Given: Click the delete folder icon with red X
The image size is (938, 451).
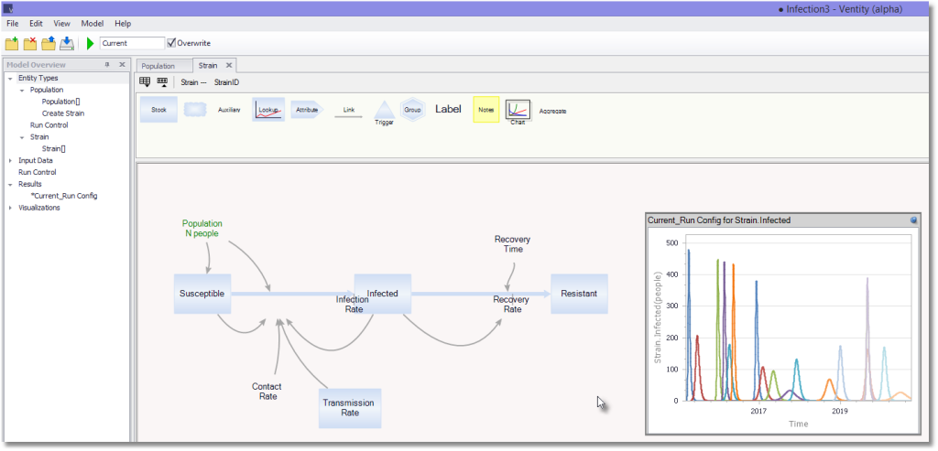Looking at the screenshot, I should tap(30, 43).
